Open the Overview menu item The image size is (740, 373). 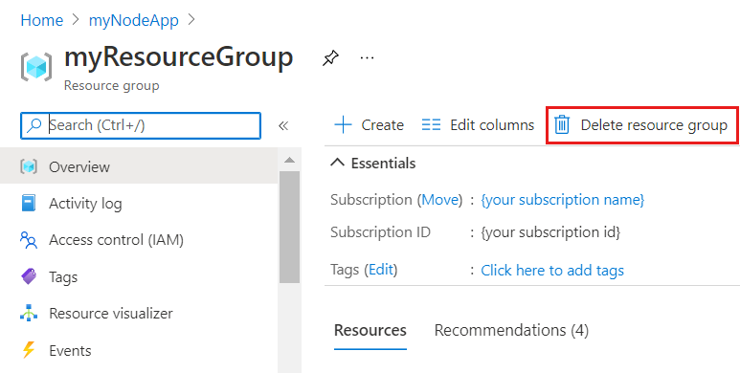click(139, 166)
